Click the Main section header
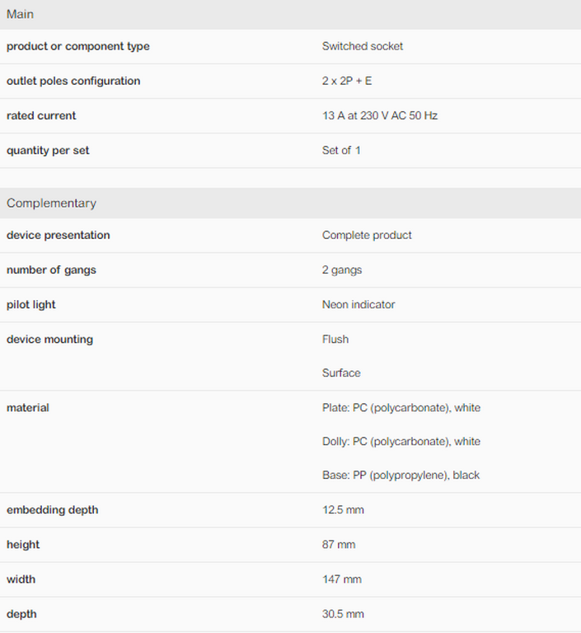The height and width of the screenshot is (633, 581). [x=21, y=14]
